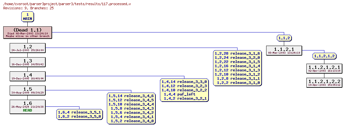Select branch 1.4.12 release_3_2_3

point(184,86)
